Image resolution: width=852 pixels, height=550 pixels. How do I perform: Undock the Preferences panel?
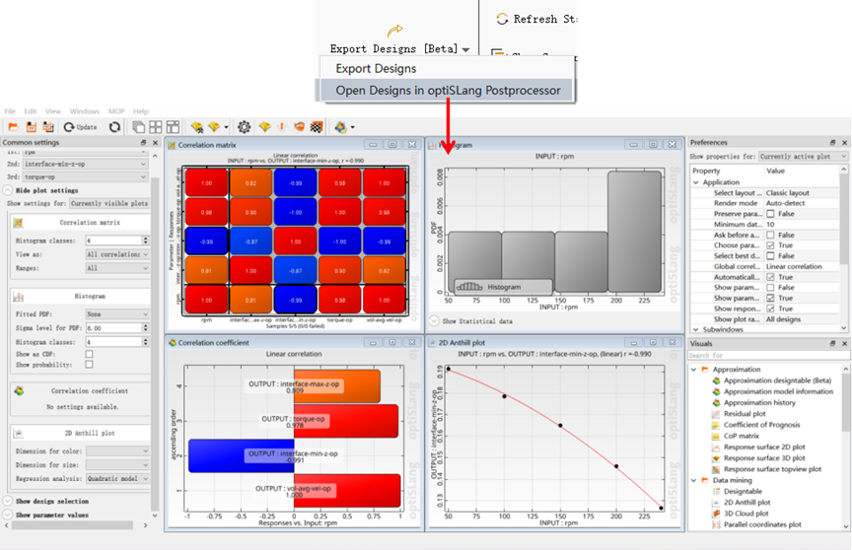[832, 142]
